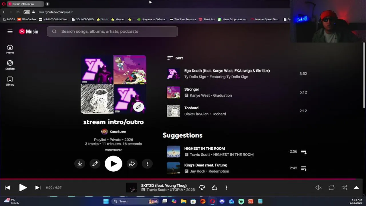Screen dimensions: 366x206
Task: Skip to the previous track in player
Action: tap(7, 188)
